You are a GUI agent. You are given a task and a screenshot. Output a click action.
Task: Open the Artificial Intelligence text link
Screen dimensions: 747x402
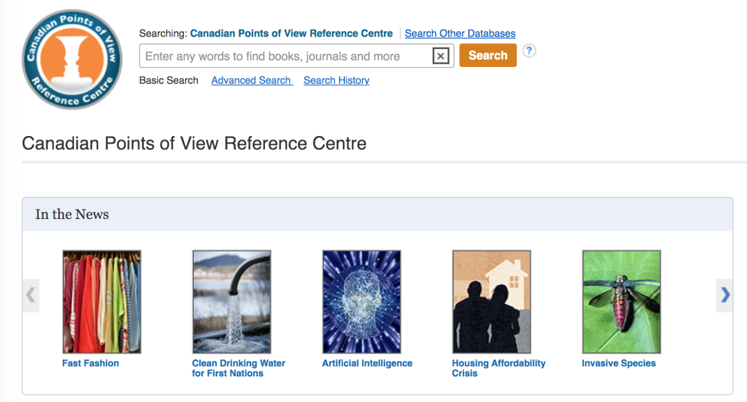[367, 363]
